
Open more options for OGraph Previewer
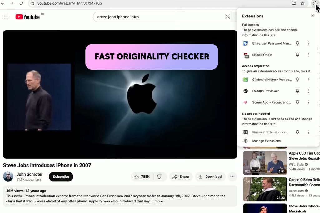[x=309, y=91]
